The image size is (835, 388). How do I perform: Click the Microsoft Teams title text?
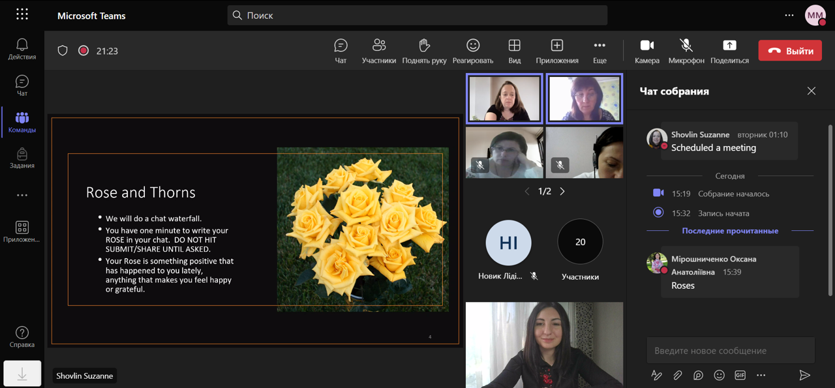91,16
